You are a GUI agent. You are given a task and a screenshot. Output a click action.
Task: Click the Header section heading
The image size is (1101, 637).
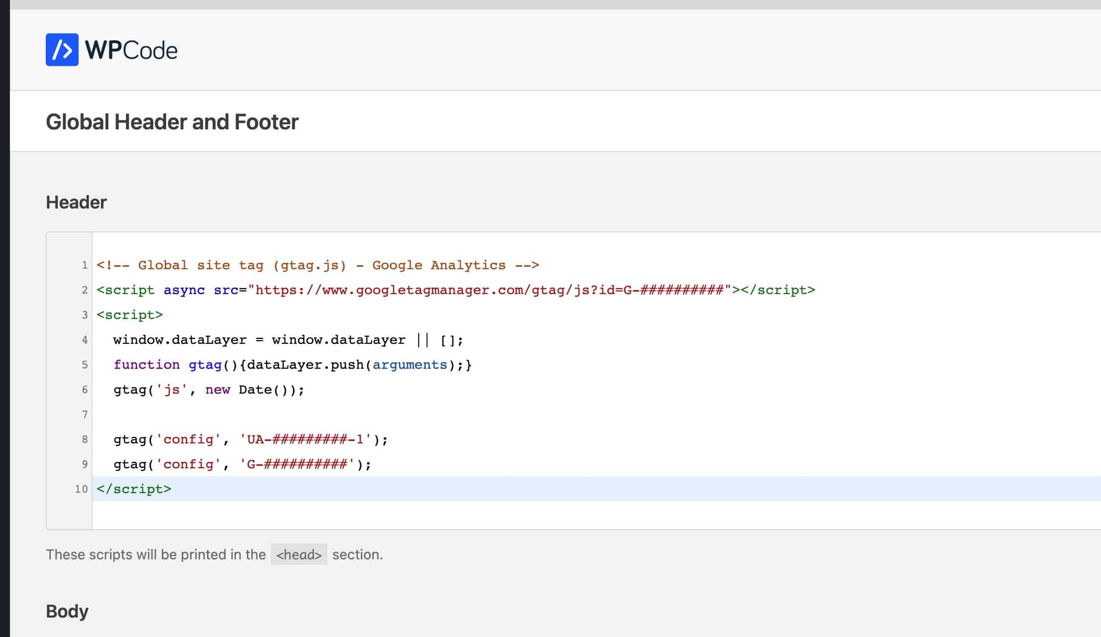pos(76,203)
